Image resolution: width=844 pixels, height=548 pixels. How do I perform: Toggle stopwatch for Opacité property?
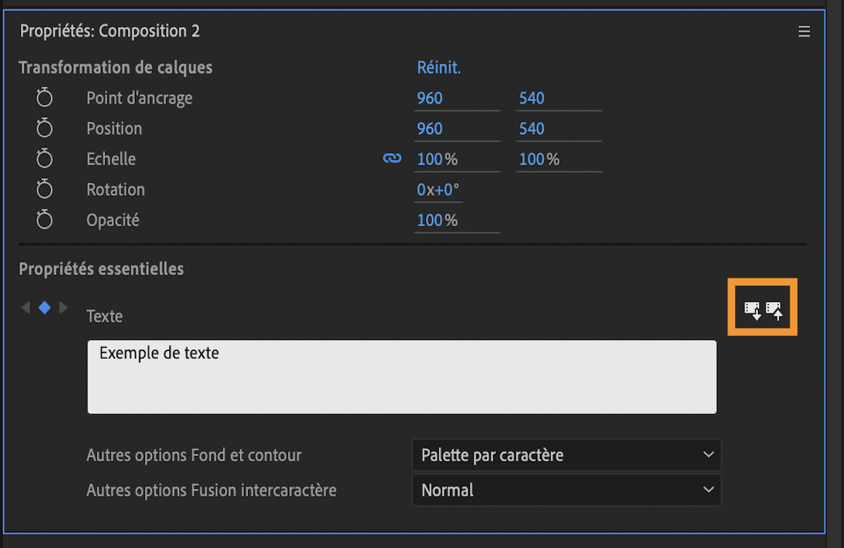pos(44,220)
